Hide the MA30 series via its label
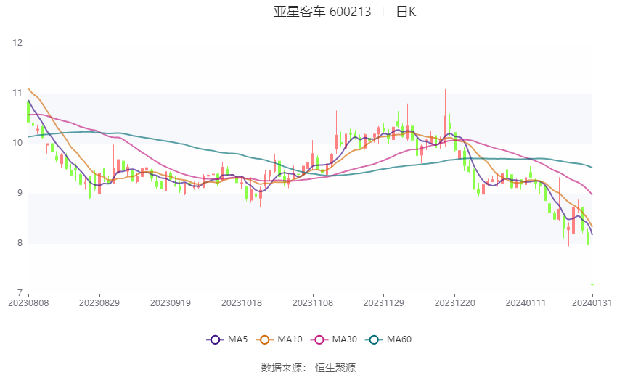Screen dimensions: 617x375 344,339
